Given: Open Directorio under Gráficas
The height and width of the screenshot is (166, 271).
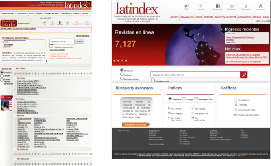Looking at the screenshot, I should coord(242,100).
